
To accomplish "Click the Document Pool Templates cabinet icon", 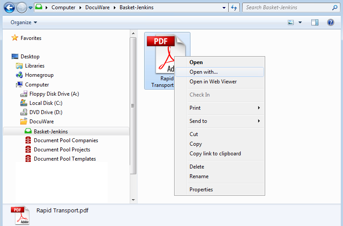I will click(28, 158).
